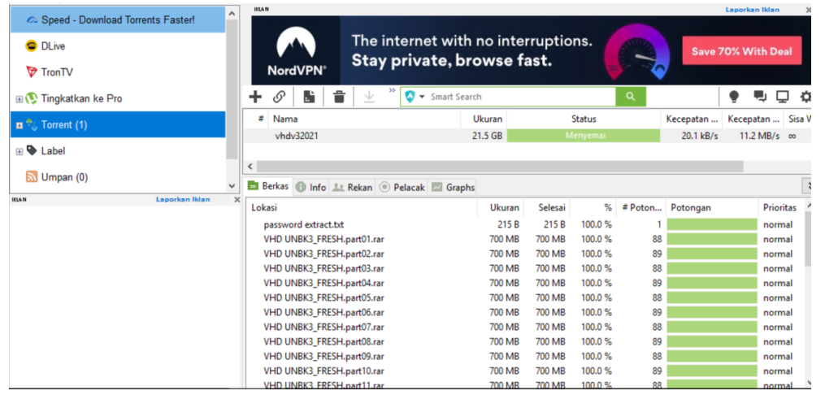Sort torrents by Nama column
This screenshot has width=825, height=395.
(x=364, y=119)
